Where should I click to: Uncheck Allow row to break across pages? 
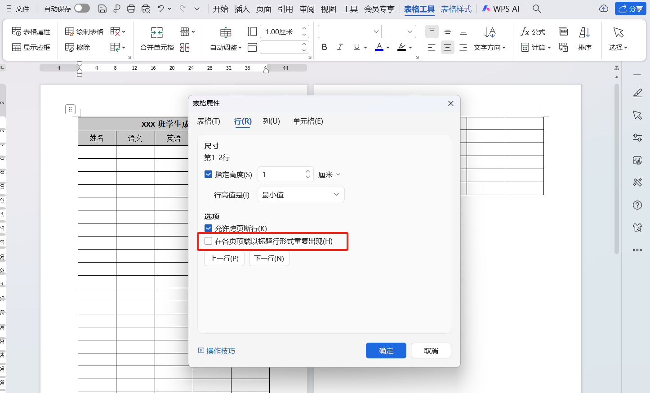pyautogui.click(x=208, y=228)
